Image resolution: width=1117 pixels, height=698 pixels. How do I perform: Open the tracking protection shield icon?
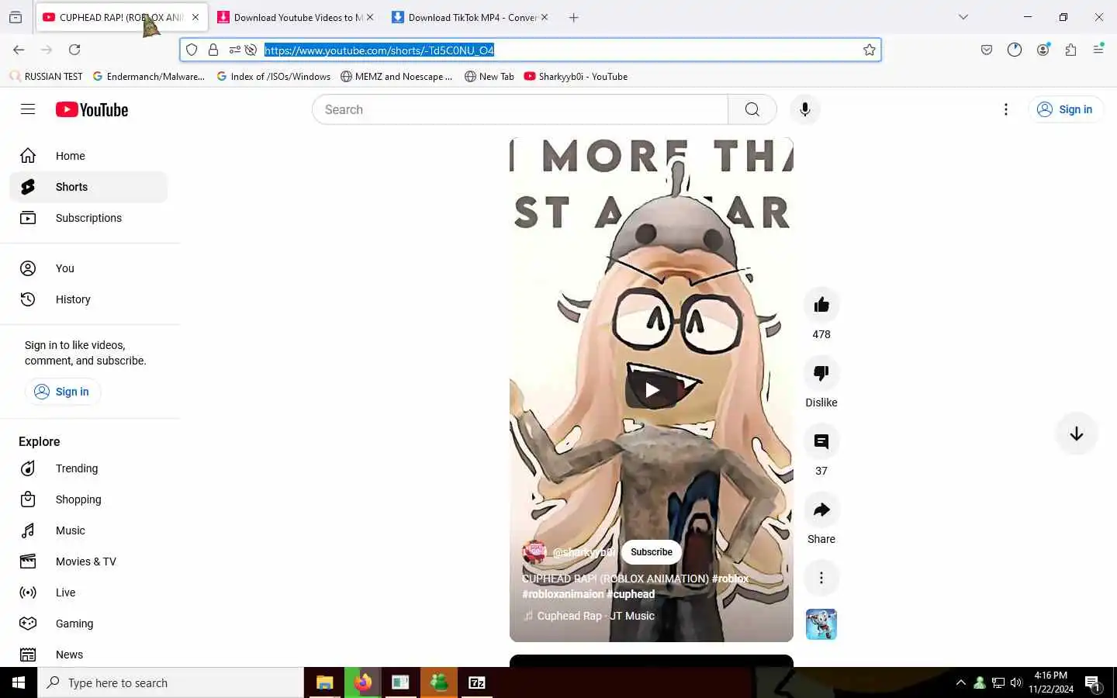pyautogui.click(x=192, y=50)
